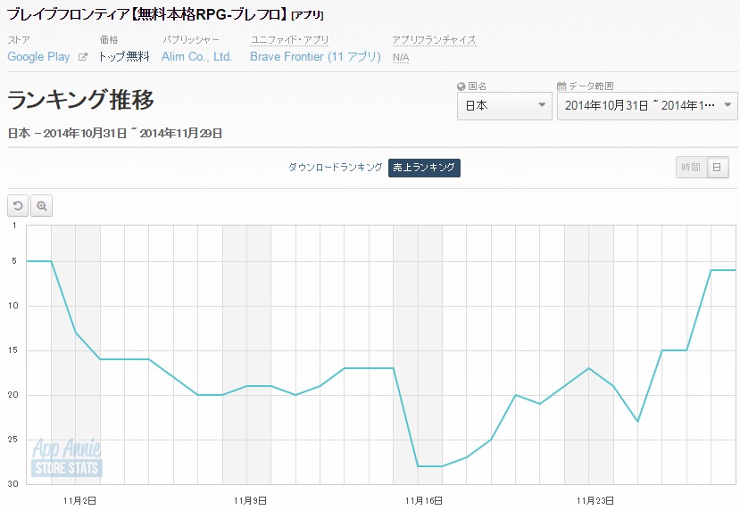Click the calendar icon beside データ範囲
Viewport: 740px width, 510px height.
coord(561,86)
